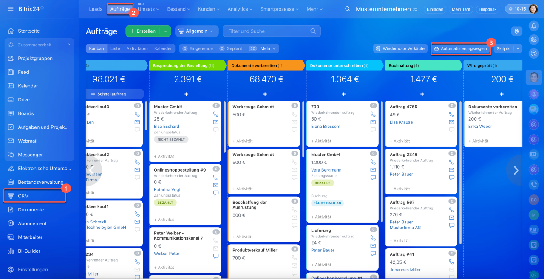The image size is (544, 279).
Task: Open the sliders icon beside Musterunternehmen
Action: 415,9
